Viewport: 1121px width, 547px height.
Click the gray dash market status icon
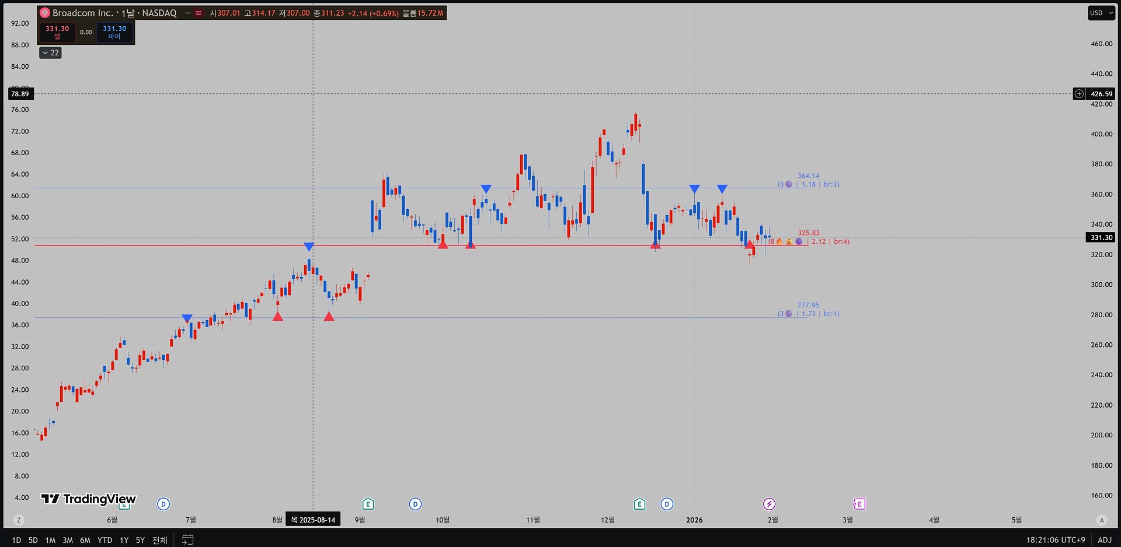(x=188, y=13)
